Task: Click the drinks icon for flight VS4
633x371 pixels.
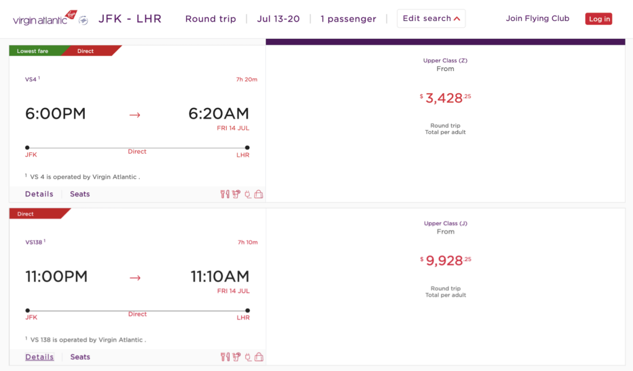Action: coord(236,194)
